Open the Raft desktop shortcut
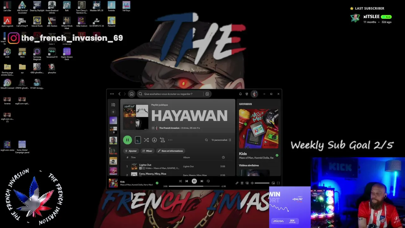405x228 pixels. (x=67, y=6)
